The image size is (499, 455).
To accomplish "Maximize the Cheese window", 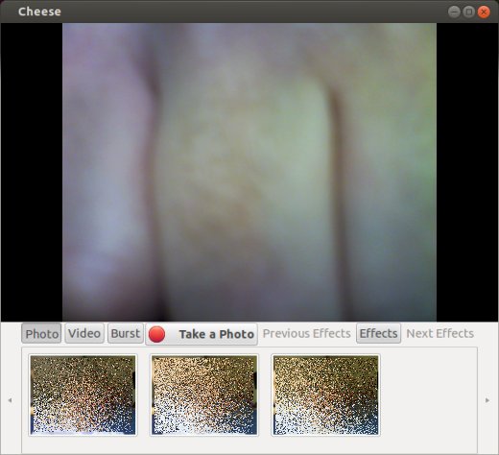I will click(x=469, y=12).
